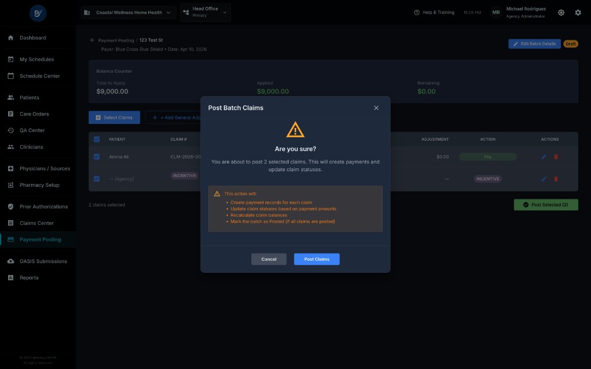
Task: Click the $0.00 Remaining value
Action: (427, 92)
